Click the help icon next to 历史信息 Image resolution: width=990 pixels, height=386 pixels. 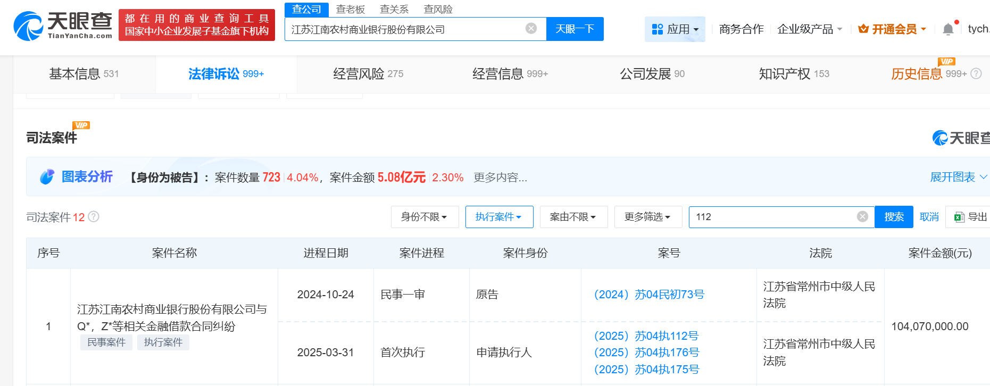(976, 74)
